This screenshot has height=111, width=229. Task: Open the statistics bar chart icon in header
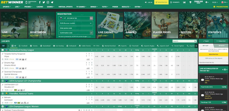(x=184, y=2)
